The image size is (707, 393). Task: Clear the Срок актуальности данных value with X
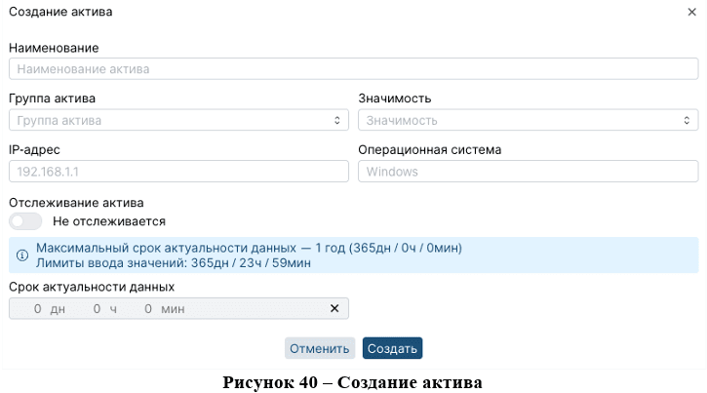(334, 309)
